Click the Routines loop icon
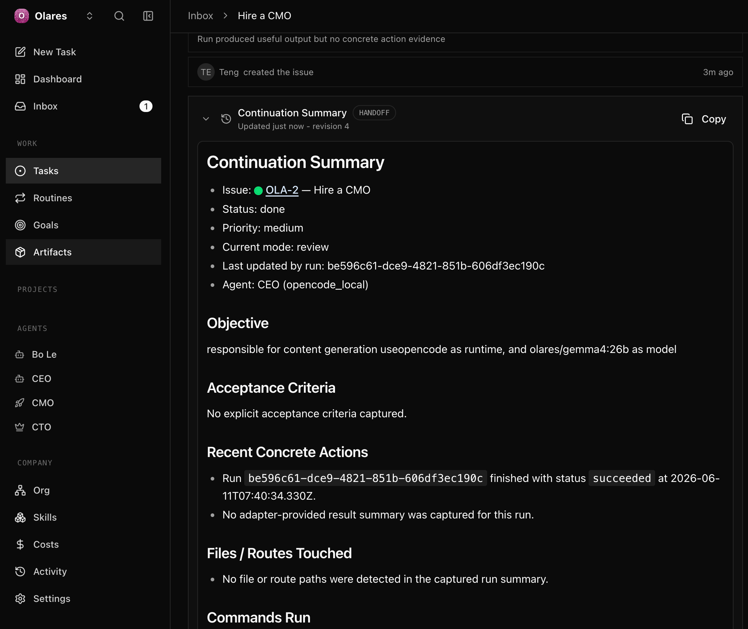This screenshot has width=748, height=629. coord(20,198)
